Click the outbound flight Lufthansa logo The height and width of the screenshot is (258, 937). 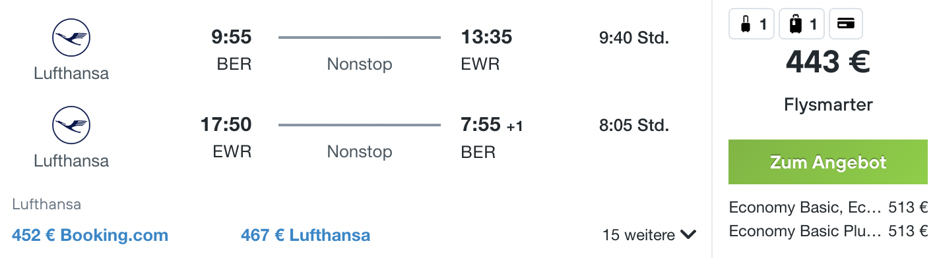(71, 38)
